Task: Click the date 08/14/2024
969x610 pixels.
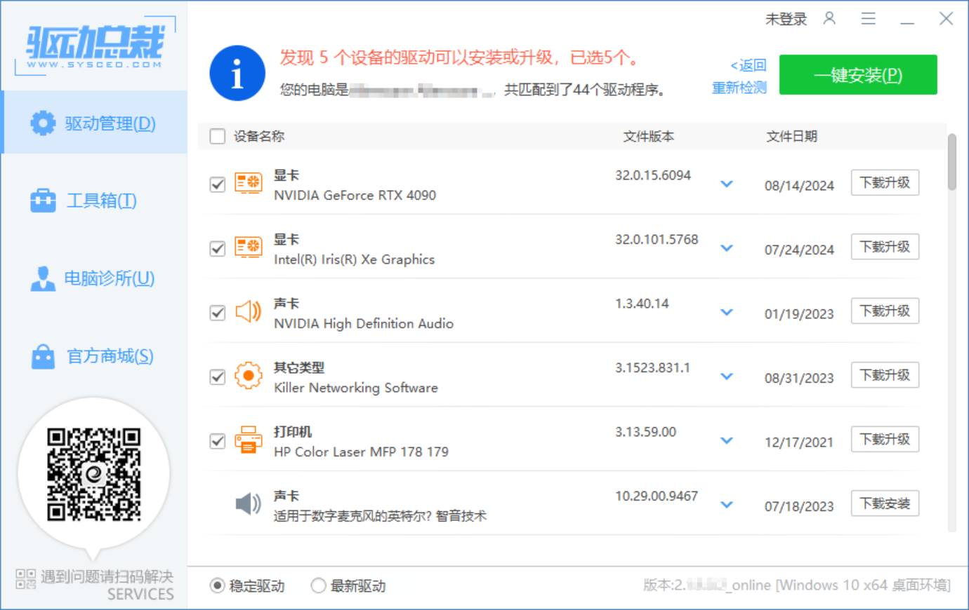Action: 799,186
